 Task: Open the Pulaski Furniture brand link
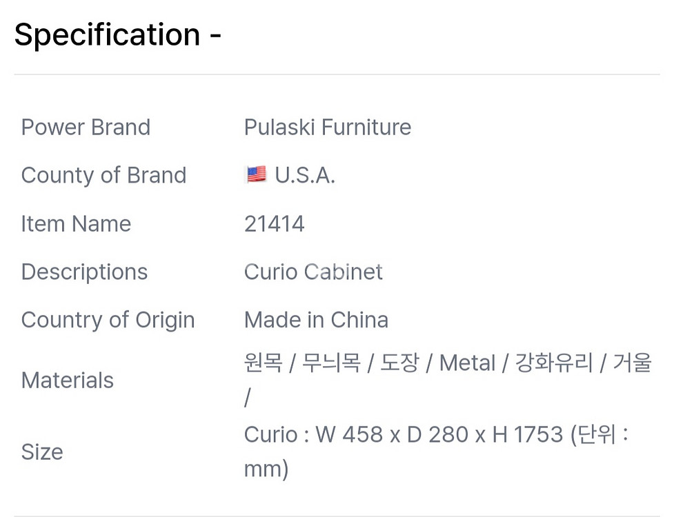point(328,128)
